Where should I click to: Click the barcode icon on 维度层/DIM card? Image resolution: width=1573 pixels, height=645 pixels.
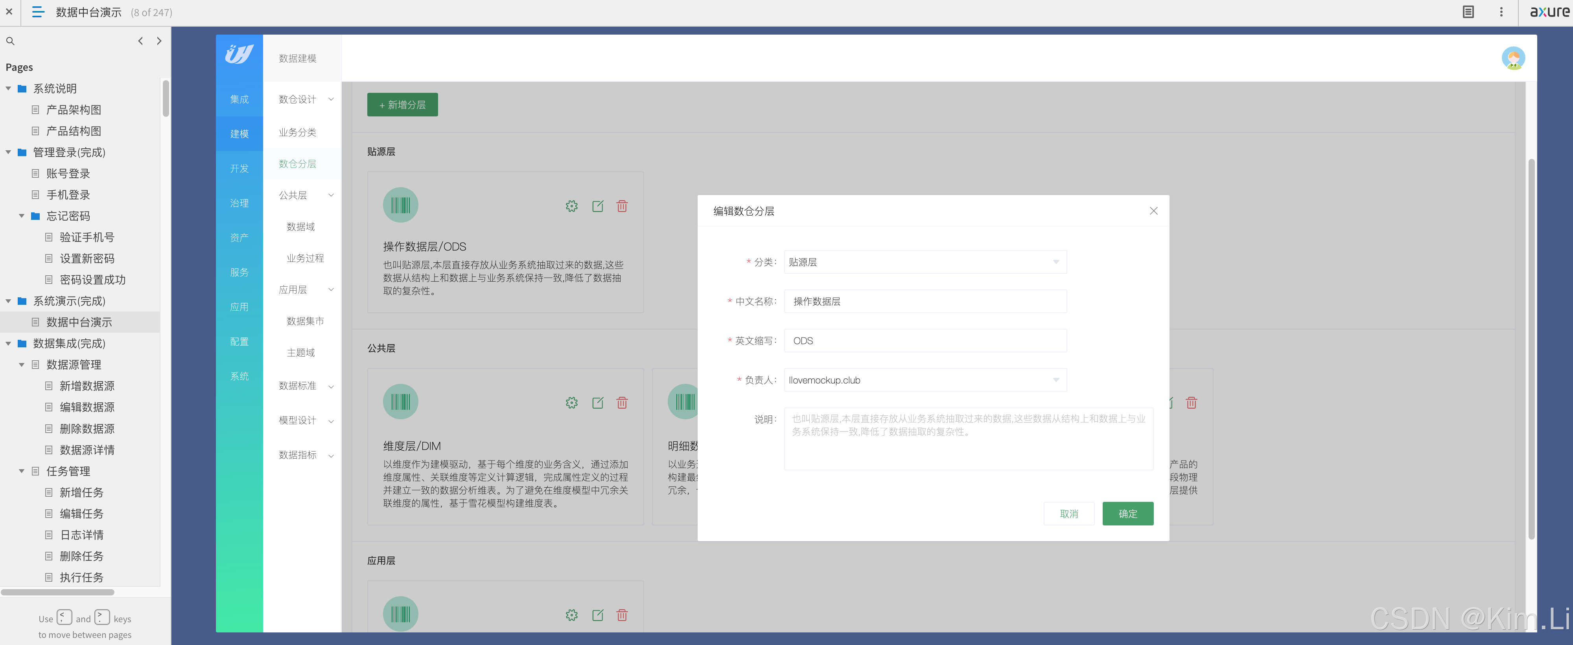[401, 402]
